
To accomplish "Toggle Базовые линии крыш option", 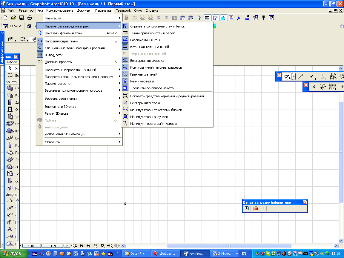I will [168, 40].
